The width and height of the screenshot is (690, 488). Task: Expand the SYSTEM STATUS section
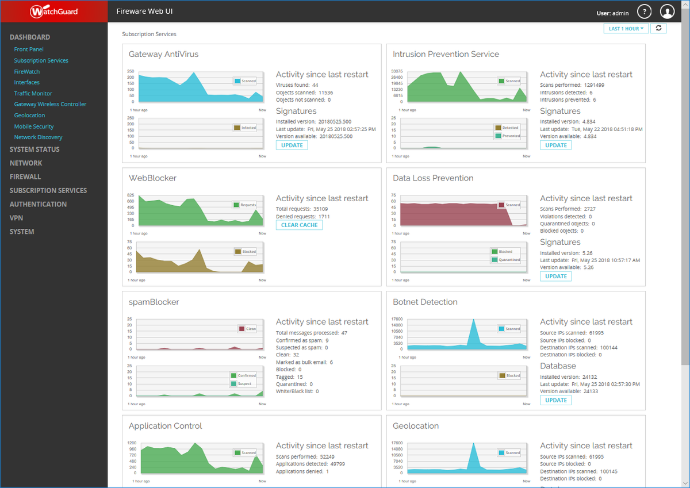(34, 149)
